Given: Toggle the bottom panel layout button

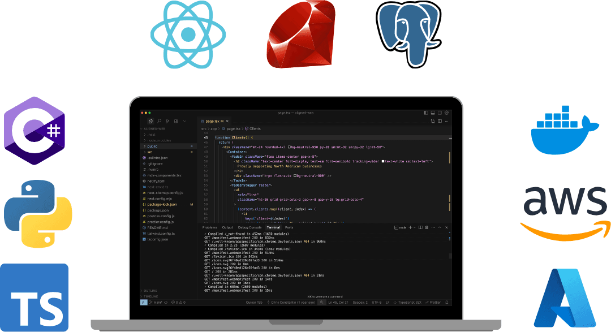Looking at the screenshot, I should coord(433,113).
